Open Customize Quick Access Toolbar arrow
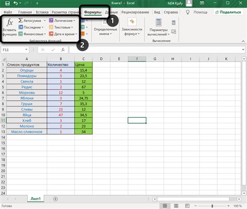 [37, 3]
